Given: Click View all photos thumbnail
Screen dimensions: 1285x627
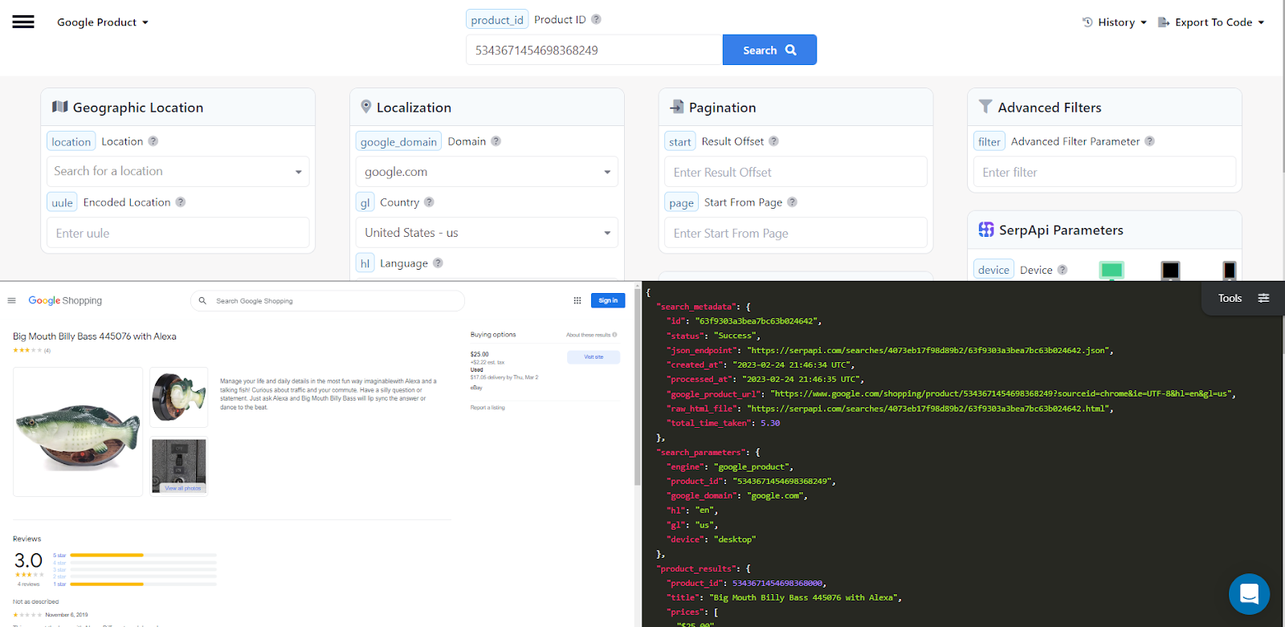Looking at the screenshot, I should pos(179,466).
